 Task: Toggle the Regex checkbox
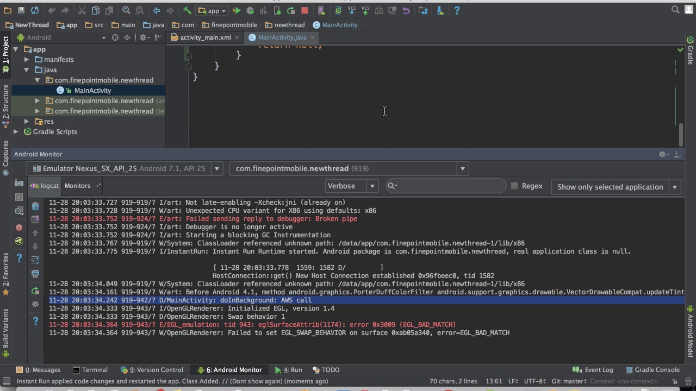pyautogui.click(x=514, y=186)
